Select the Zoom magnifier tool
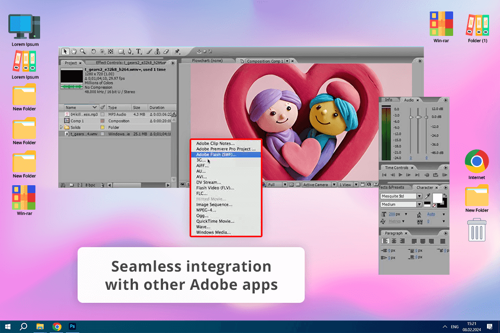The image size is (500, 333). [83, 52]
